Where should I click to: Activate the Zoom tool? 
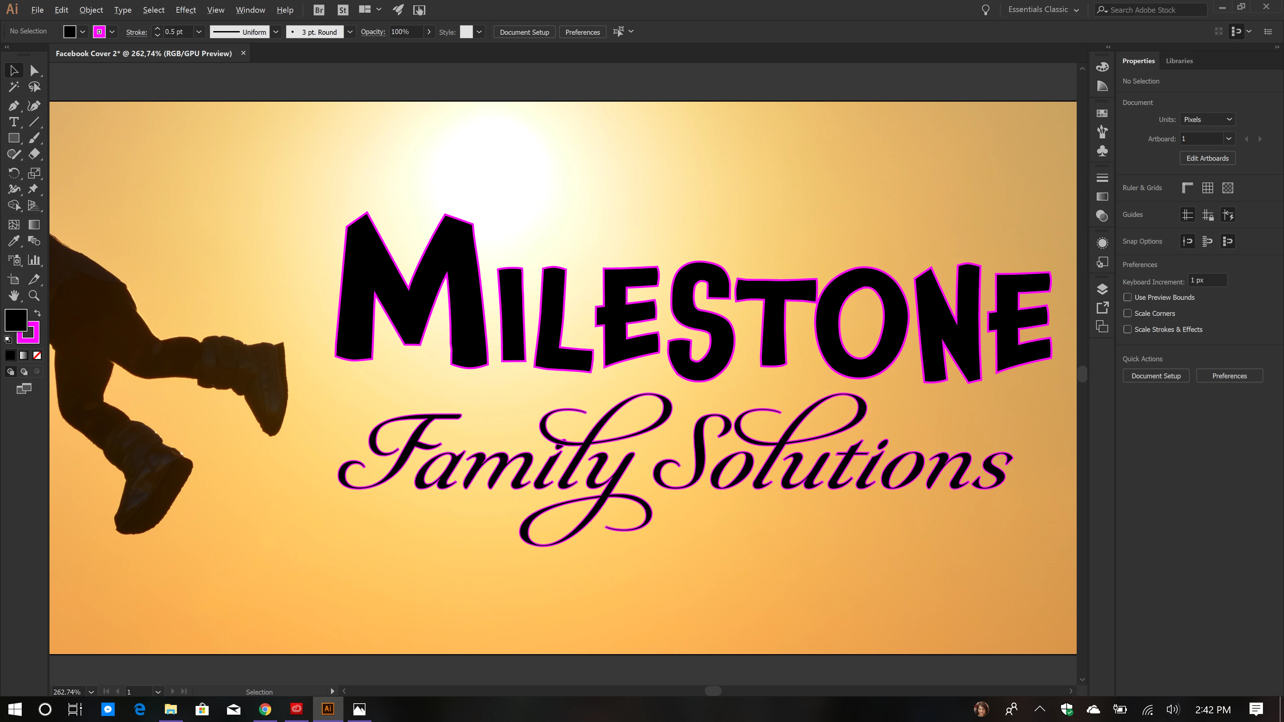[34, 295]
